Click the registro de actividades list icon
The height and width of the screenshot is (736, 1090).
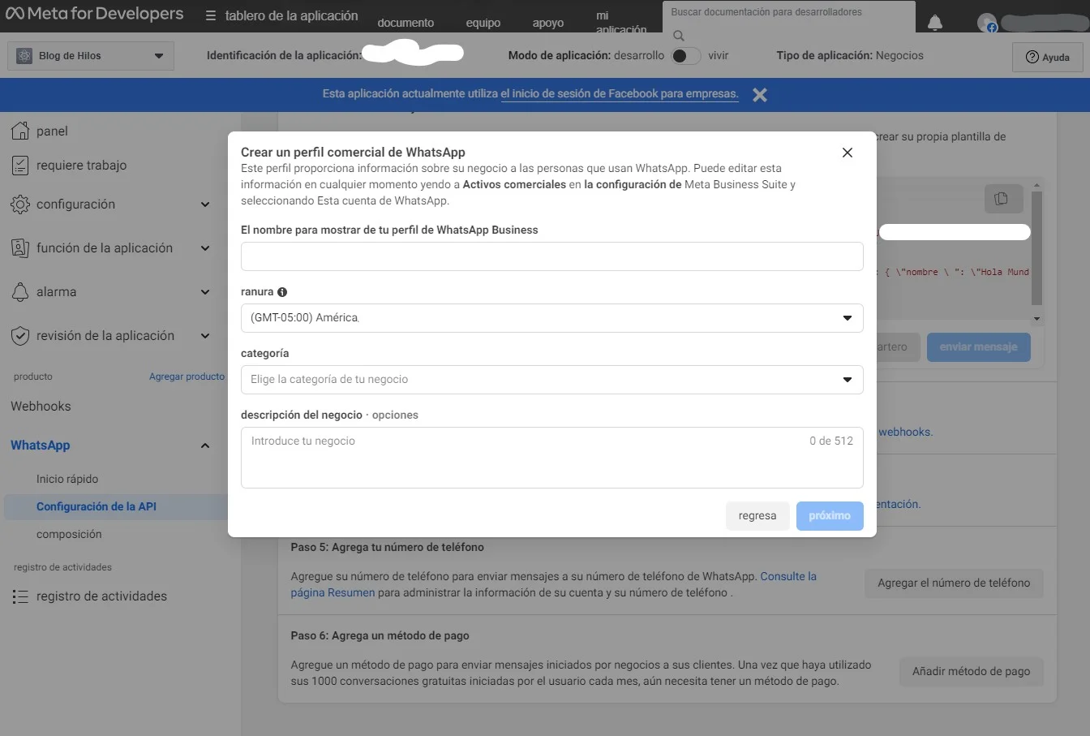[x=20, y=596]
